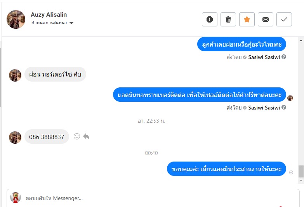Open help icon beside first Sasiwi Sasiwi
This screenshot has height=207, width=304.
tap(284, 57)
